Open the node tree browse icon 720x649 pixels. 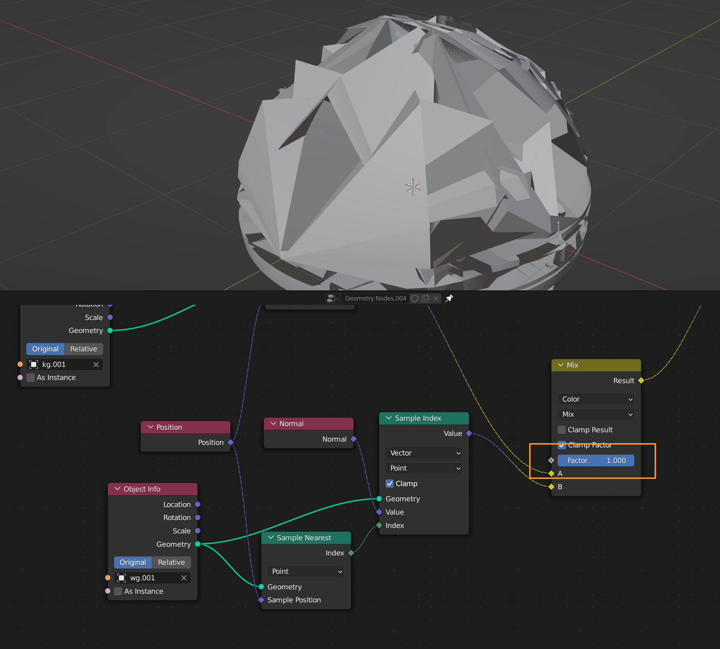pos(333,298)
